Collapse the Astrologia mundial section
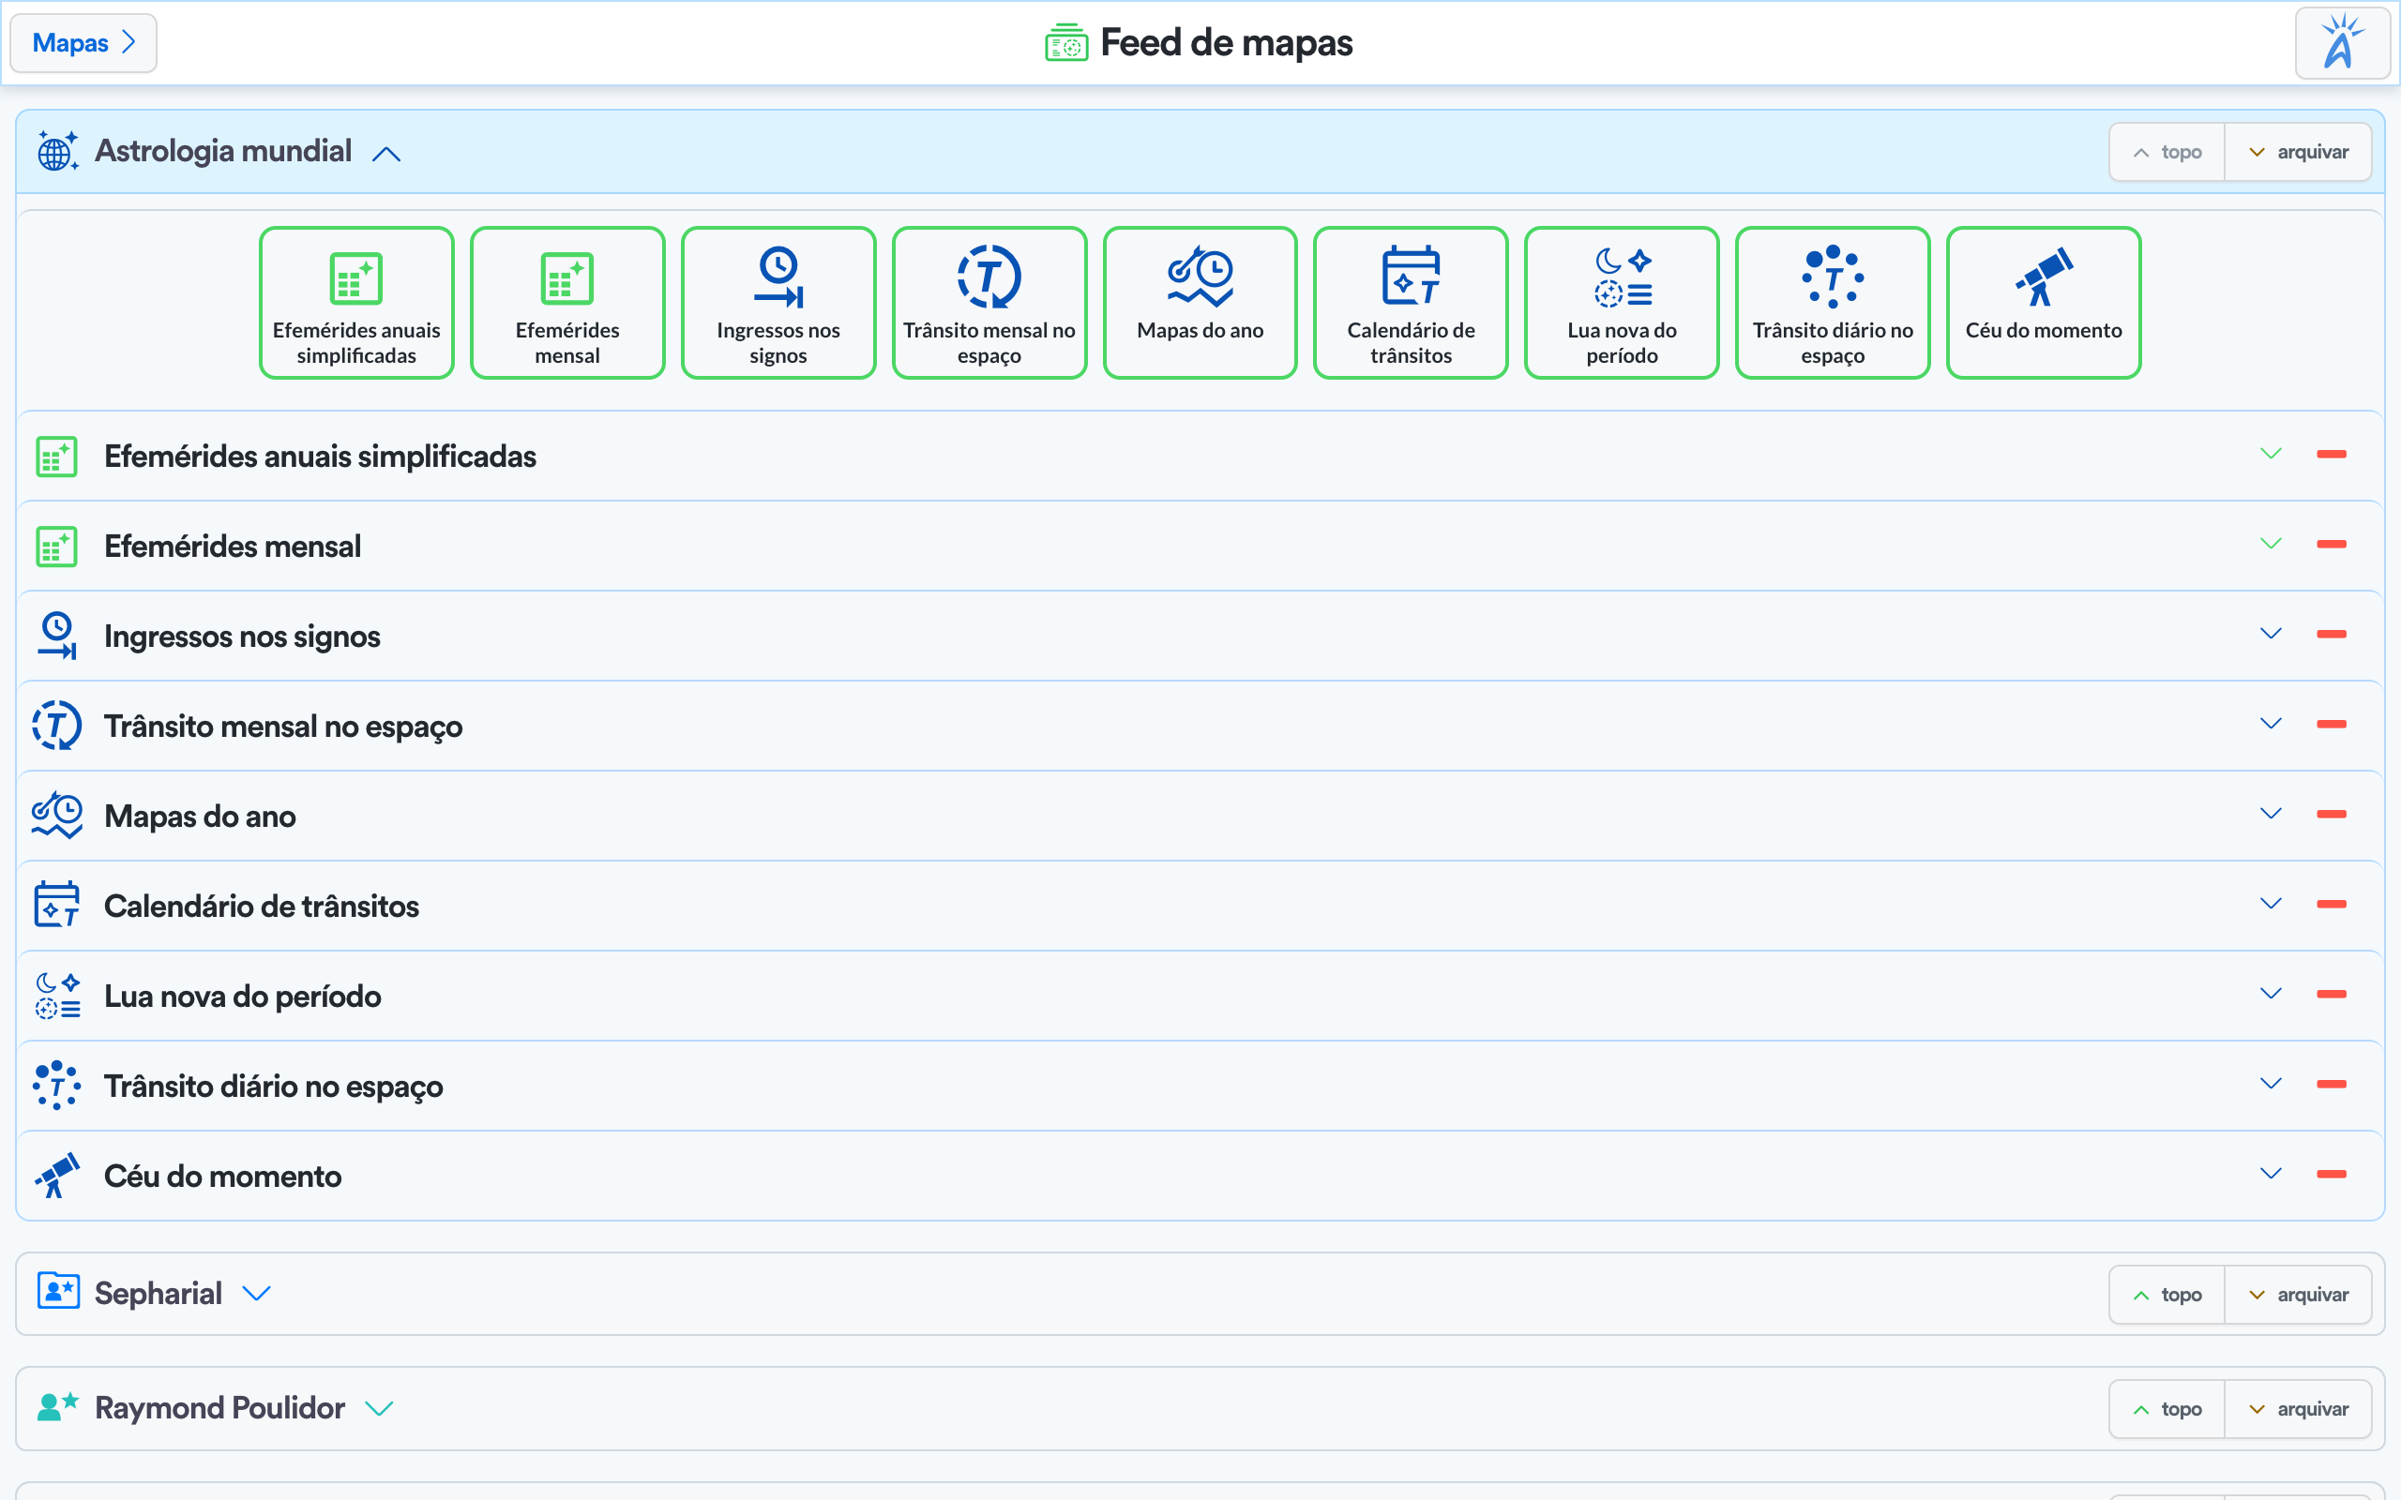Image resolution: width=2401 pixels, height=1500 pixels. click(386, 153)
